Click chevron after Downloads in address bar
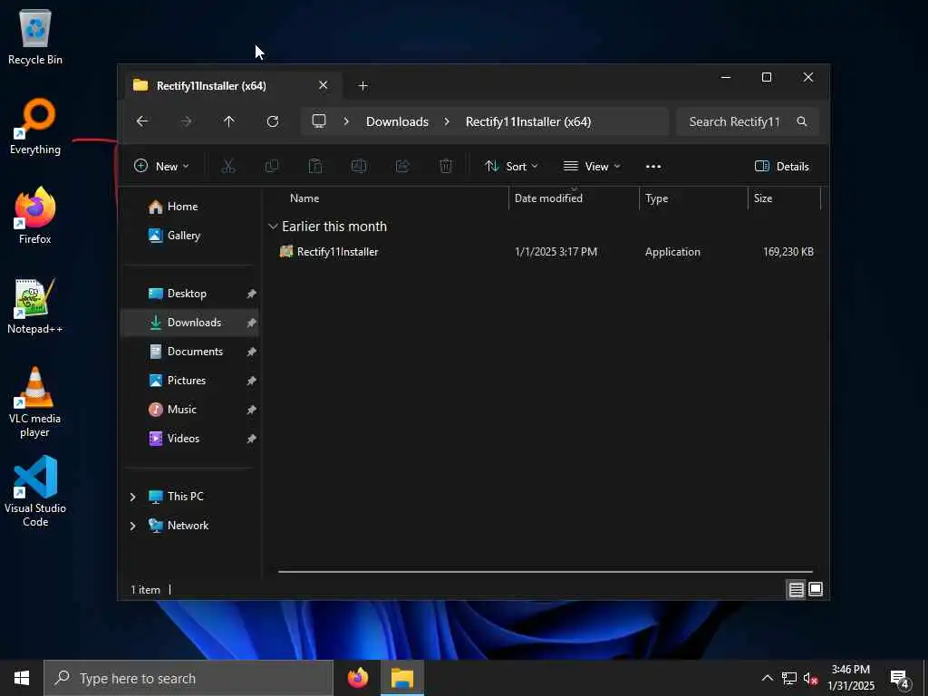 447,121
